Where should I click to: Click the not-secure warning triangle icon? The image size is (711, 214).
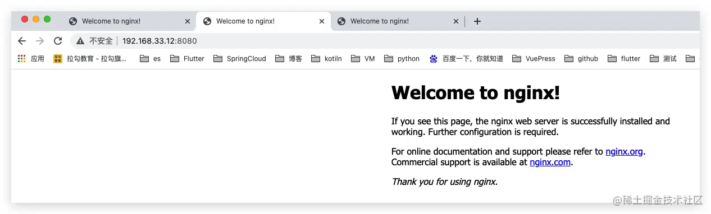click(80, 41)
